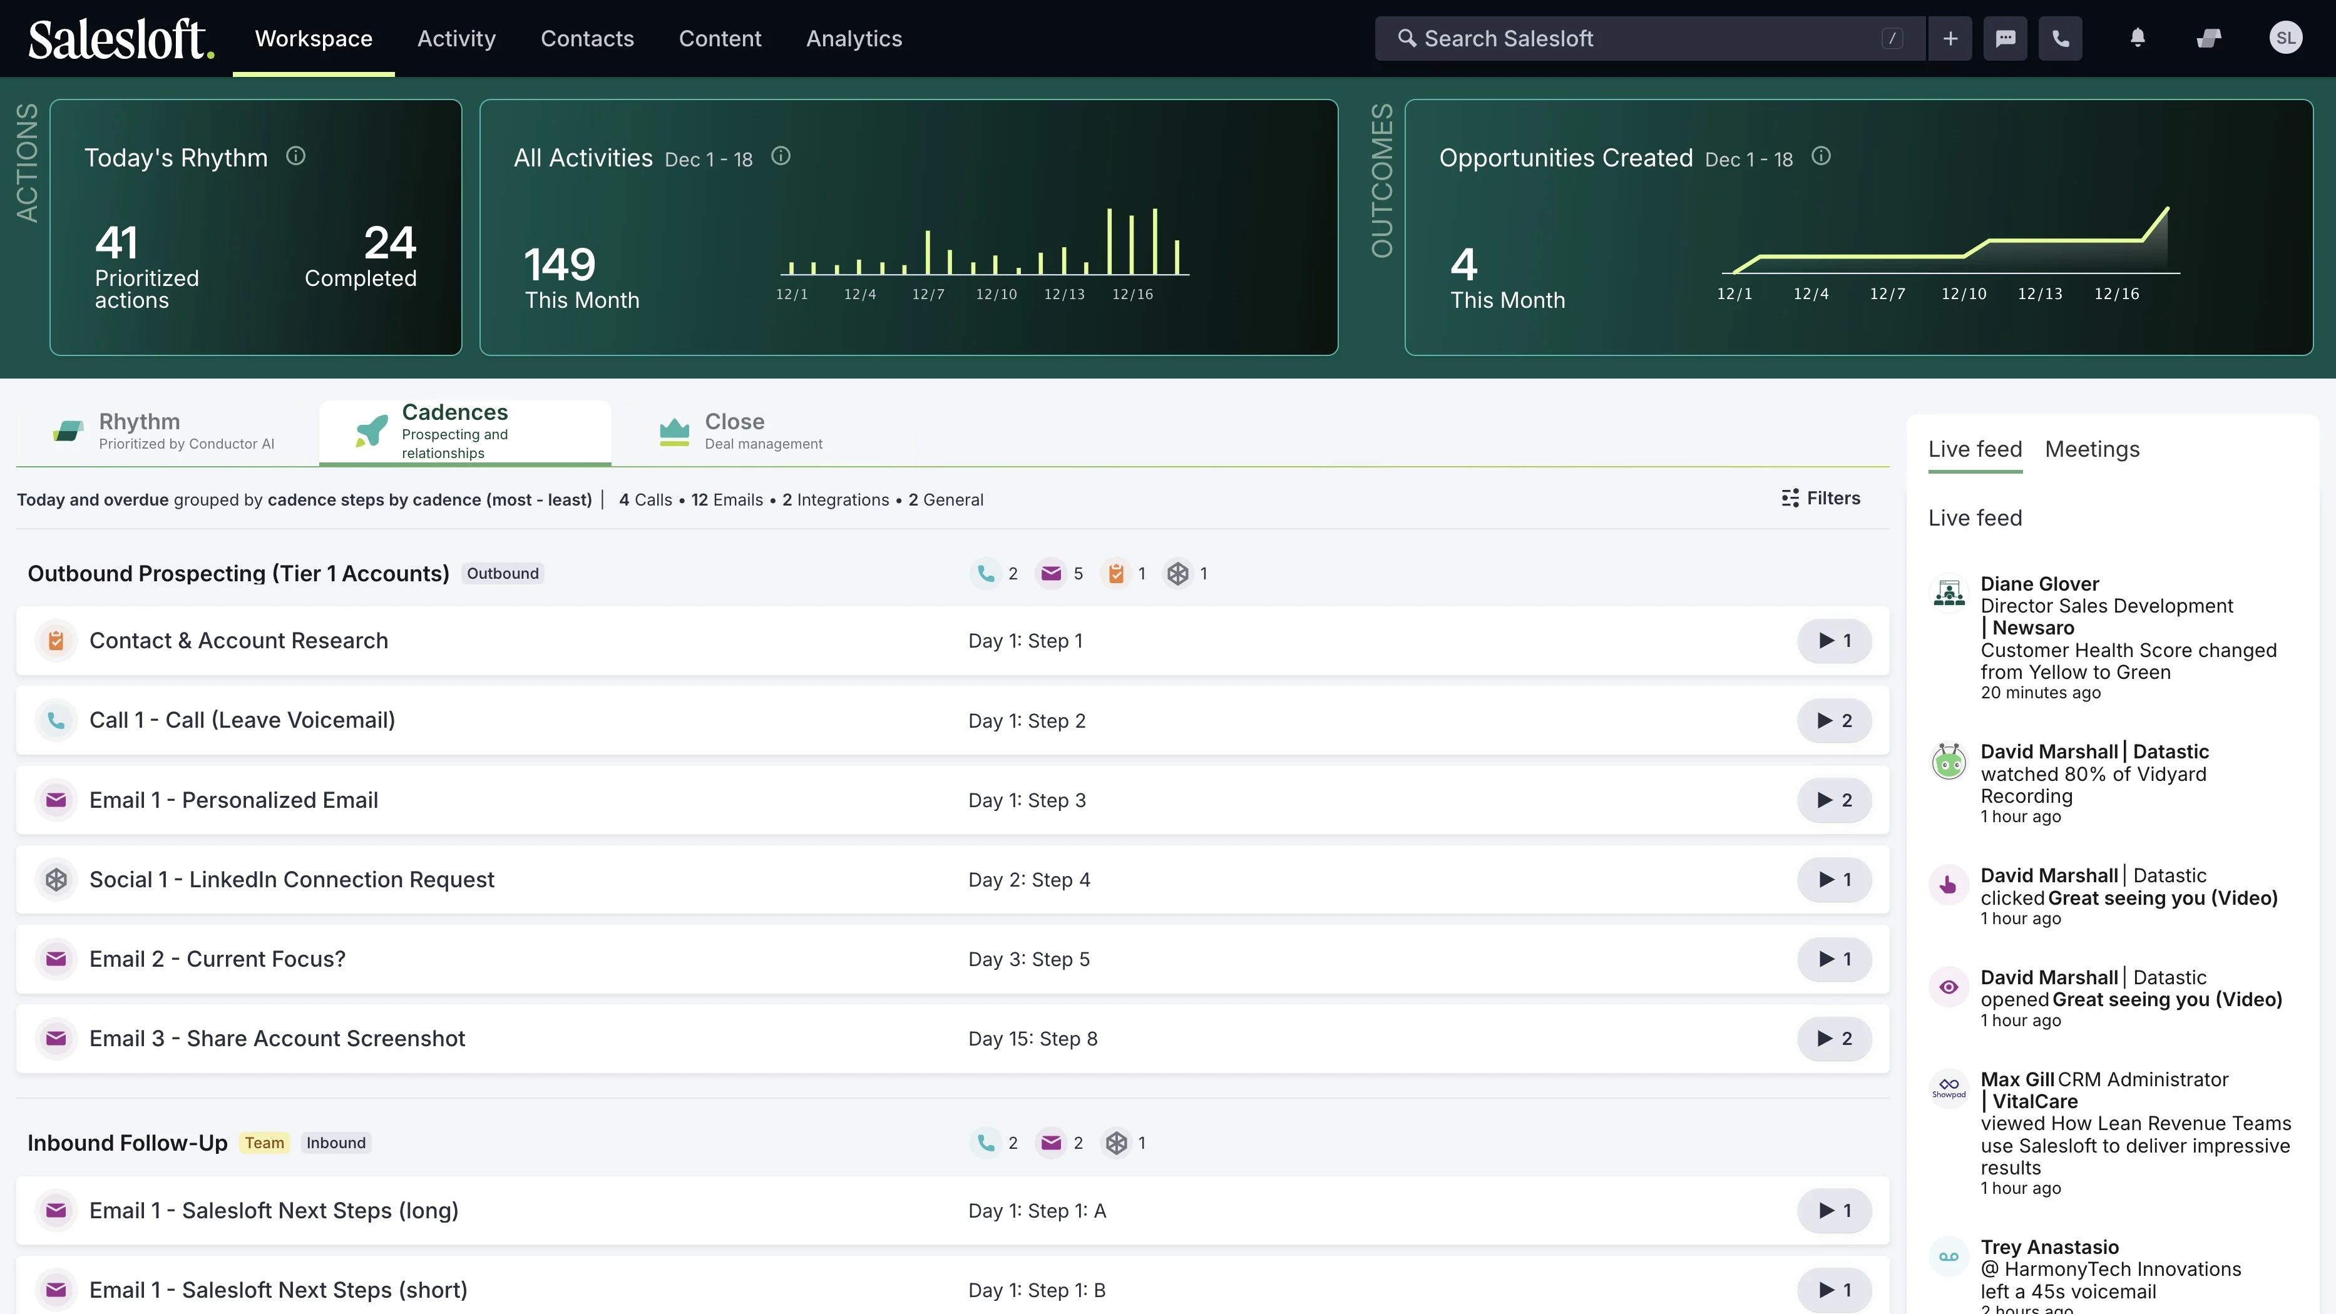Click Showpad icon beside Max Gill entry

coord(1949,1087)
